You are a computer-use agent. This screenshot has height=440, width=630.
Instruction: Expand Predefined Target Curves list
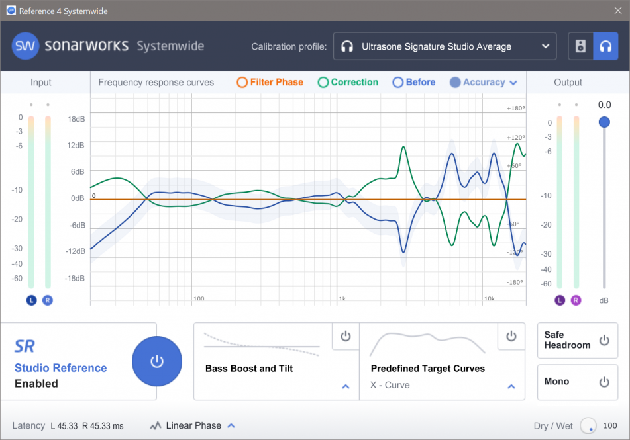pyautogui.click(x=511, y=386)
